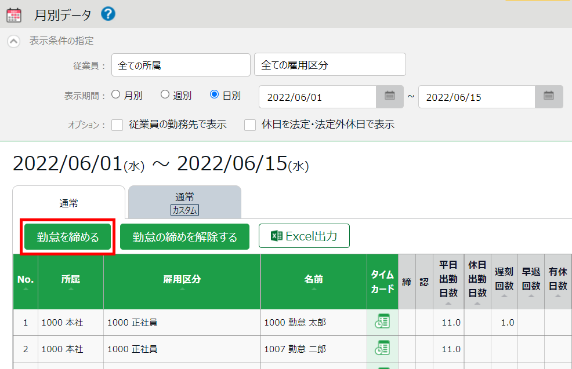Select the 月別 display period radio
Viewport: 572px width, 369px height.
tap(116, 95)
